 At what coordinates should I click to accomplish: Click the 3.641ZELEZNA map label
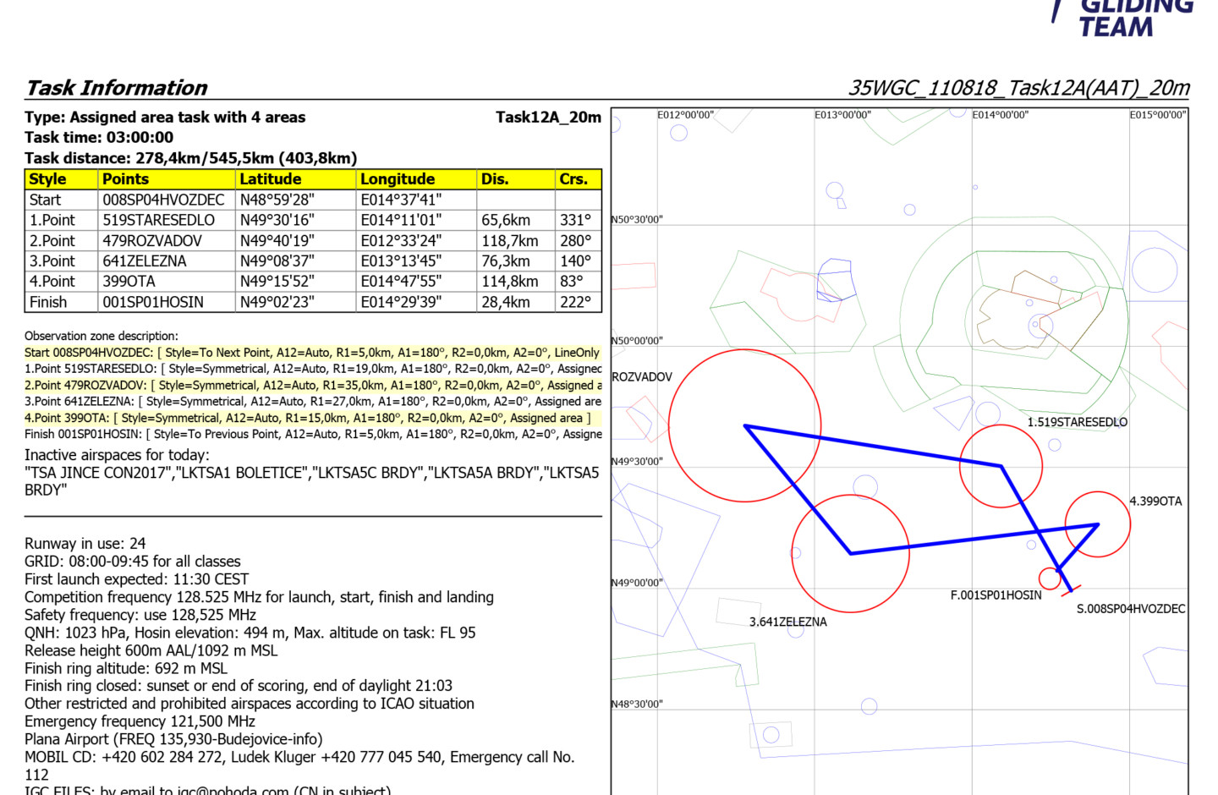coord(787,622)
